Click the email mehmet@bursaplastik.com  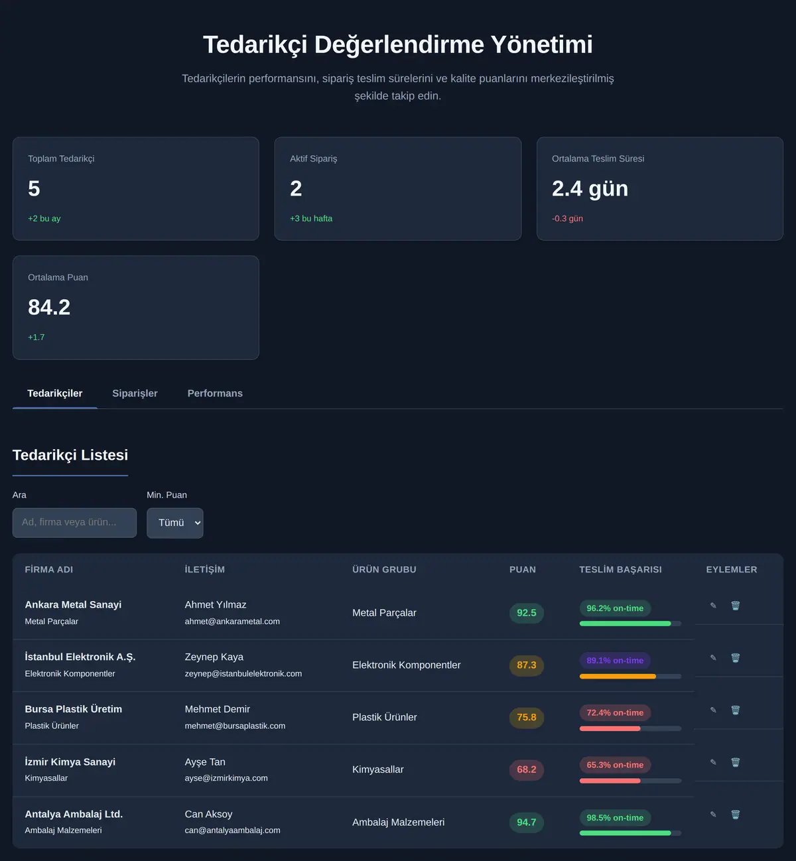pyautogui.click(x=235, y=726)
